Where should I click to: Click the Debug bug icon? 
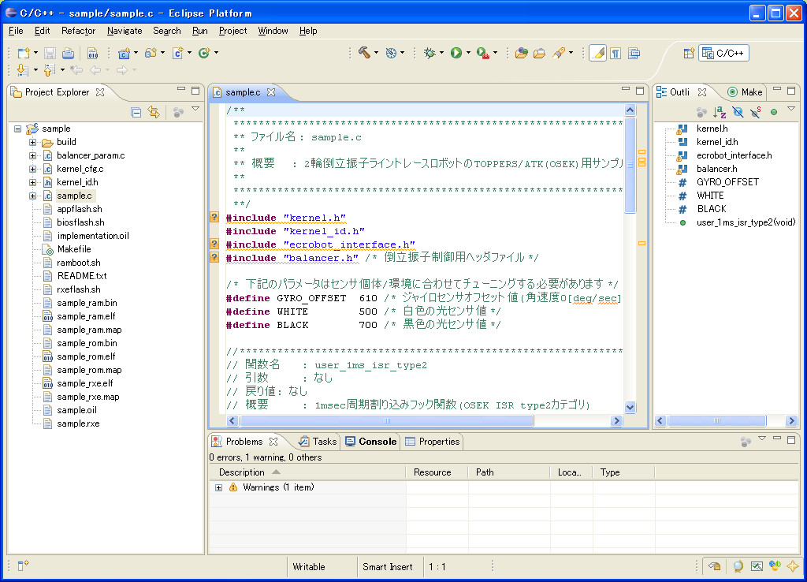point(430,53)
